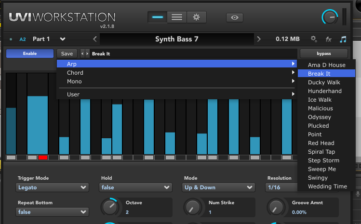Open the Chord submenu
The height and width of the screenshot is (224, 361).
pyautogui.click(x=176, y=73)
